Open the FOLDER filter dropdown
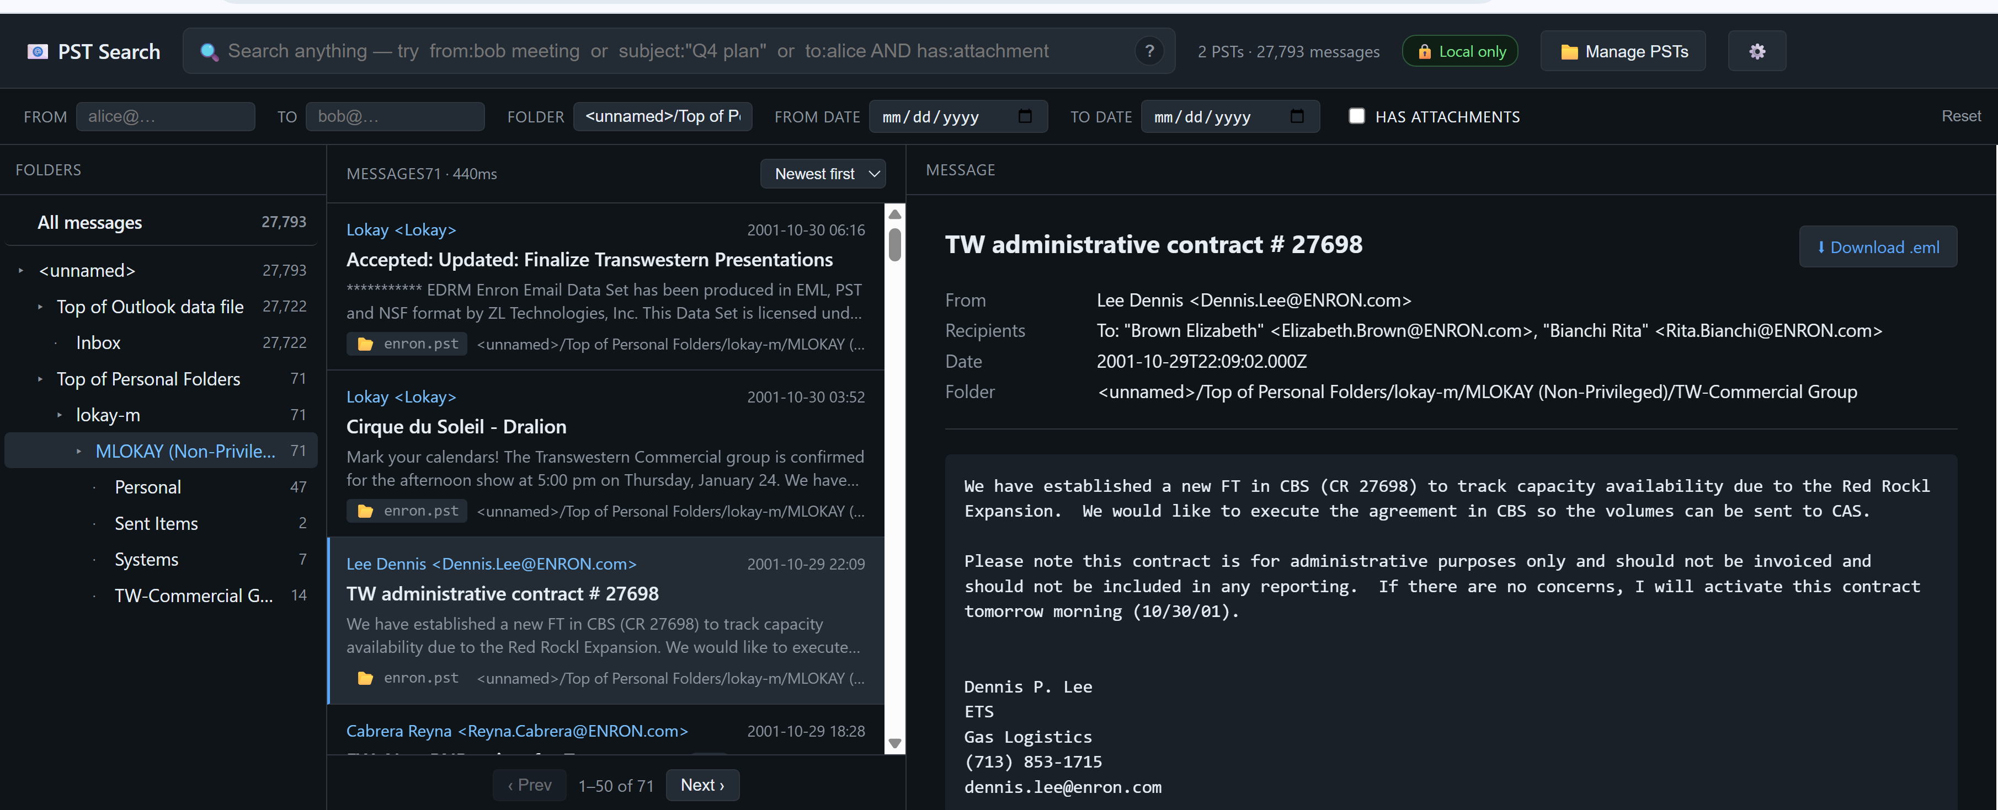 point(662,116)
